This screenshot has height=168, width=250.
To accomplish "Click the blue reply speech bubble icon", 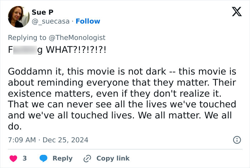I will click(44, 158).
